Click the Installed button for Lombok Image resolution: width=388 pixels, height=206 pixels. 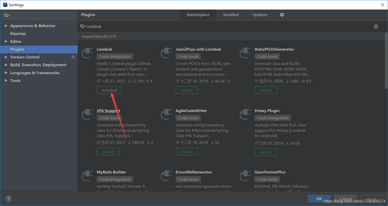(109, 90)
